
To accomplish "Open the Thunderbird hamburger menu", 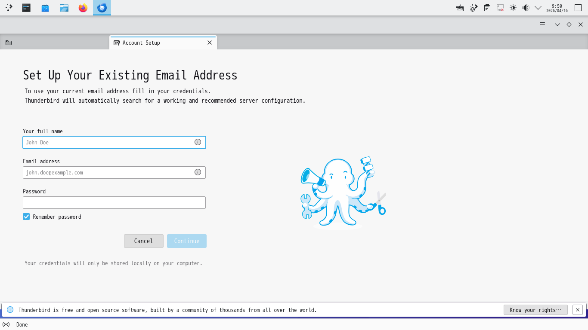I will [x=542, y=24].
